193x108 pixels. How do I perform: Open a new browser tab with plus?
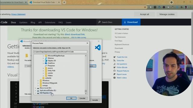(x=64, y=2)
